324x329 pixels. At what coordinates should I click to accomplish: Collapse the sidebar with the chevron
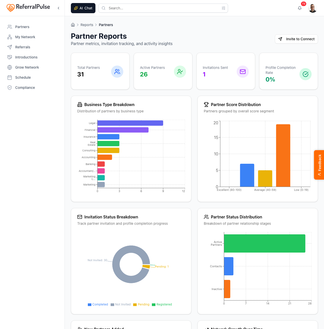[x=58, y=8]
